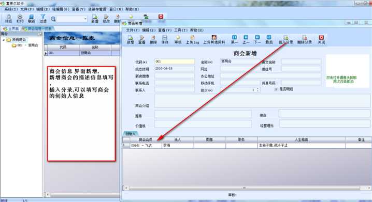This screenshot has width=372, height=202.
Task: Click the camera photo placeholder area
Action: tap(347, 71)
